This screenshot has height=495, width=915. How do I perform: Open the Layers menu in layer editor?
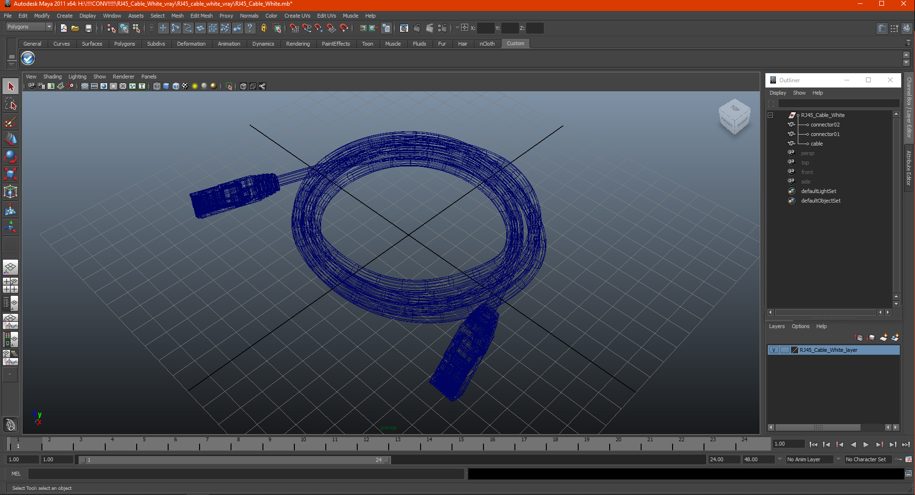pos(776,326)
